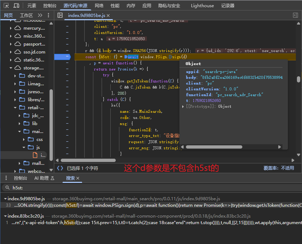This screenshot has width=302, height=244.
Task: Expand the sso.jd.com domain node
Action: coord(11,52)
